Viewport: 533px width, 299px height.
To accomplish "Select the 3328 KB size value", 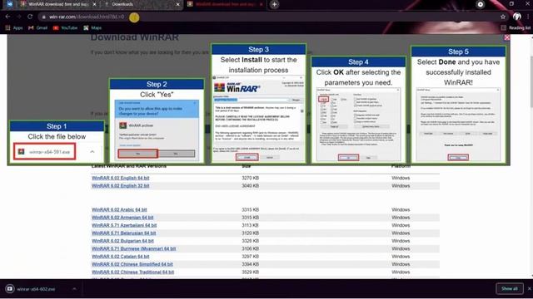I will 250,241.
